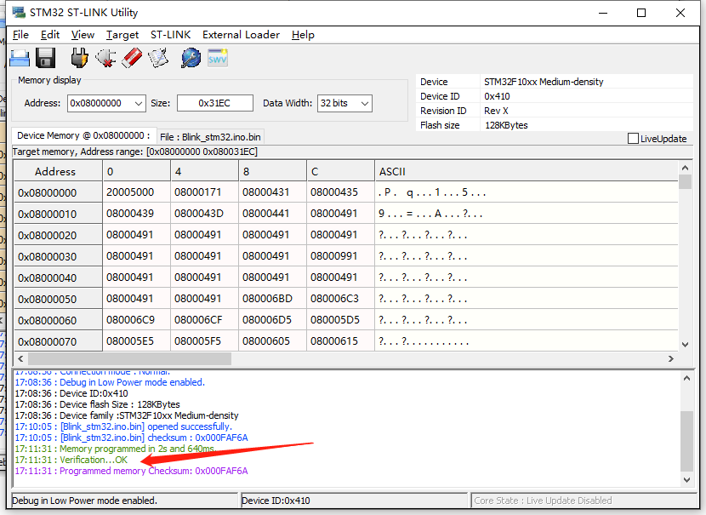Select cell value 08000171
This screenshot has height=515, width=706.
click(x=204, y=192)
